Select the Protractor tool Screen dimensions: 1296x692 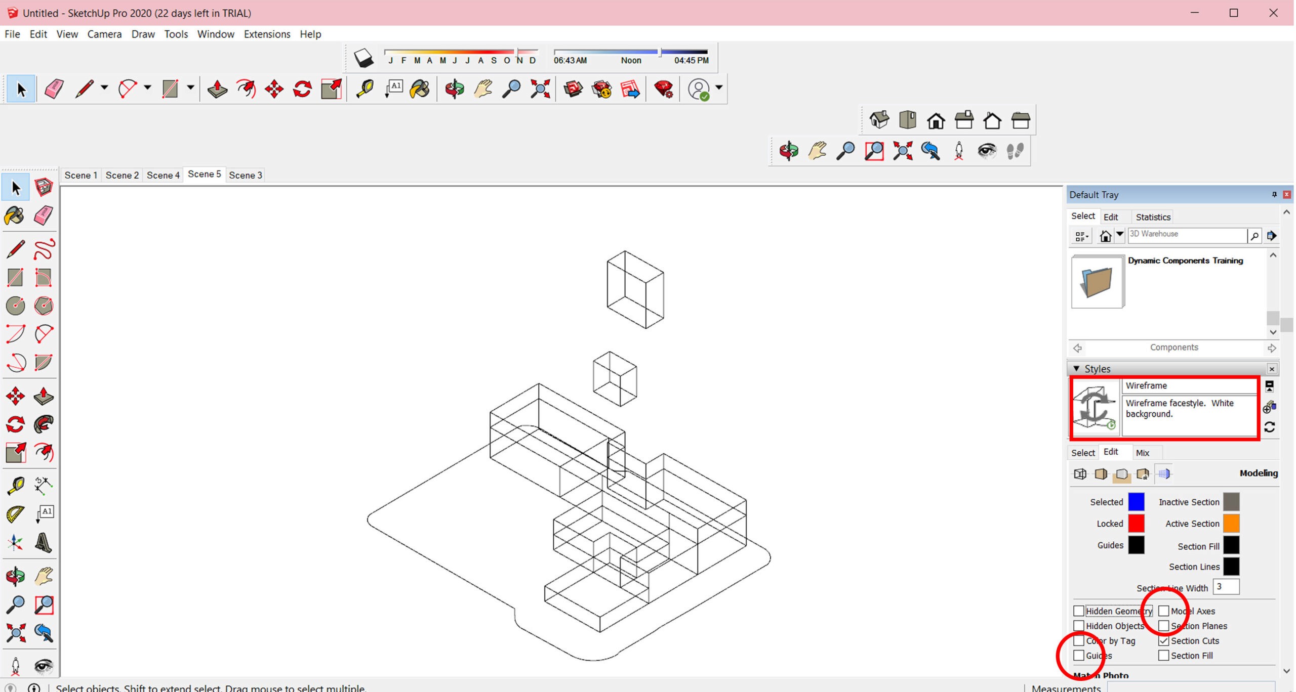coord(15,514)
